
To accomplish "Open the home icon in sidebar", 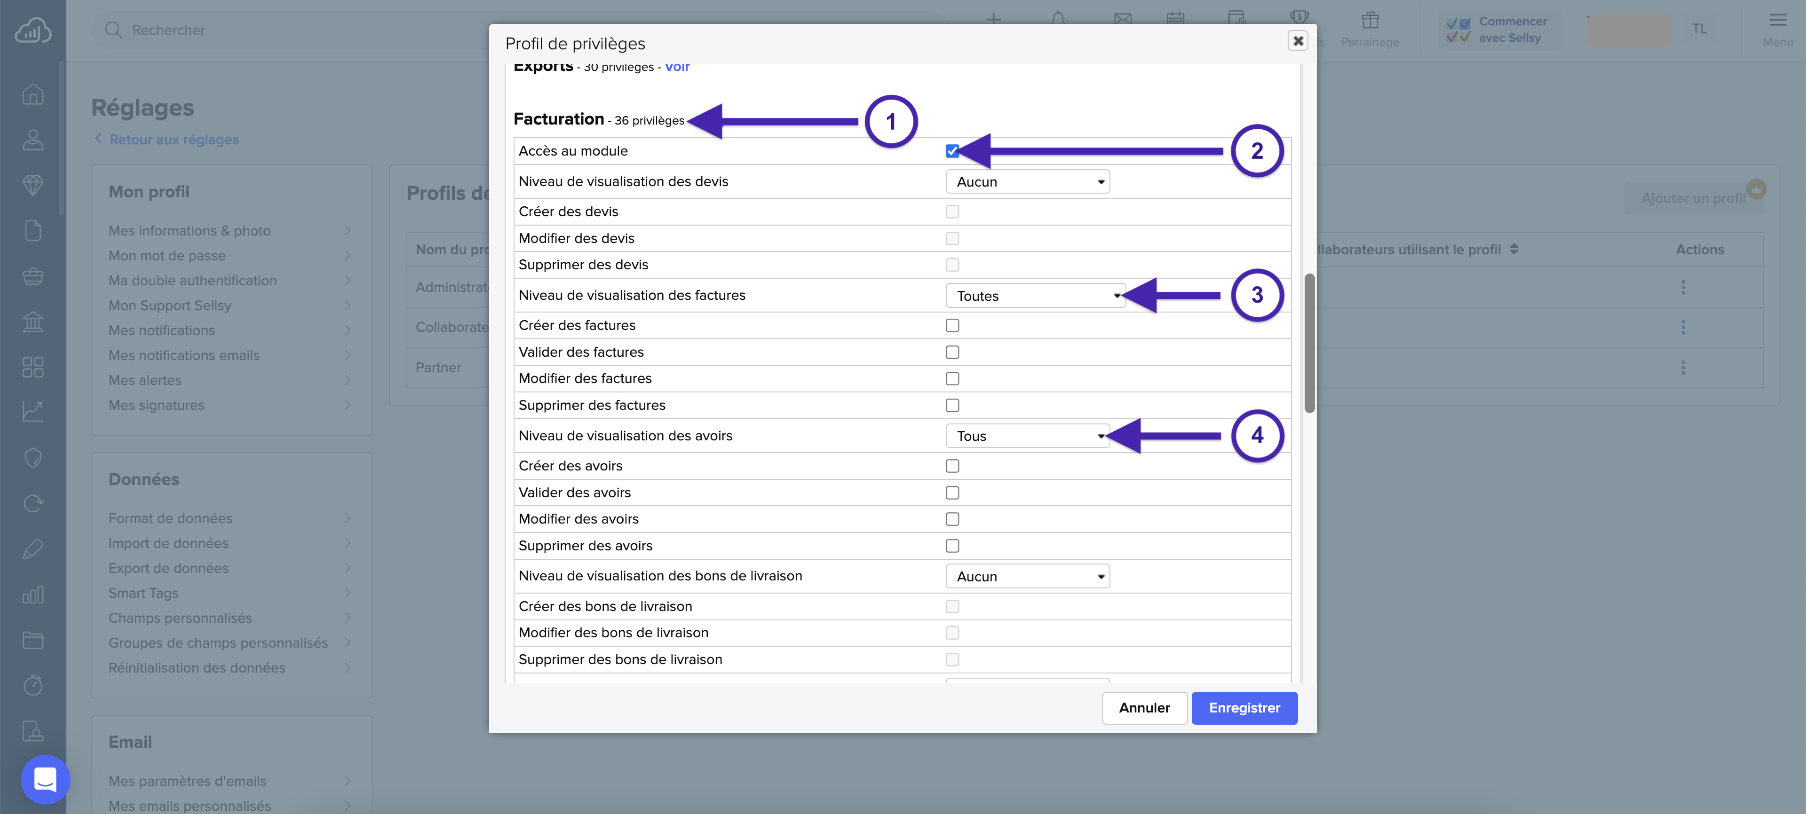I will point(33,94).
